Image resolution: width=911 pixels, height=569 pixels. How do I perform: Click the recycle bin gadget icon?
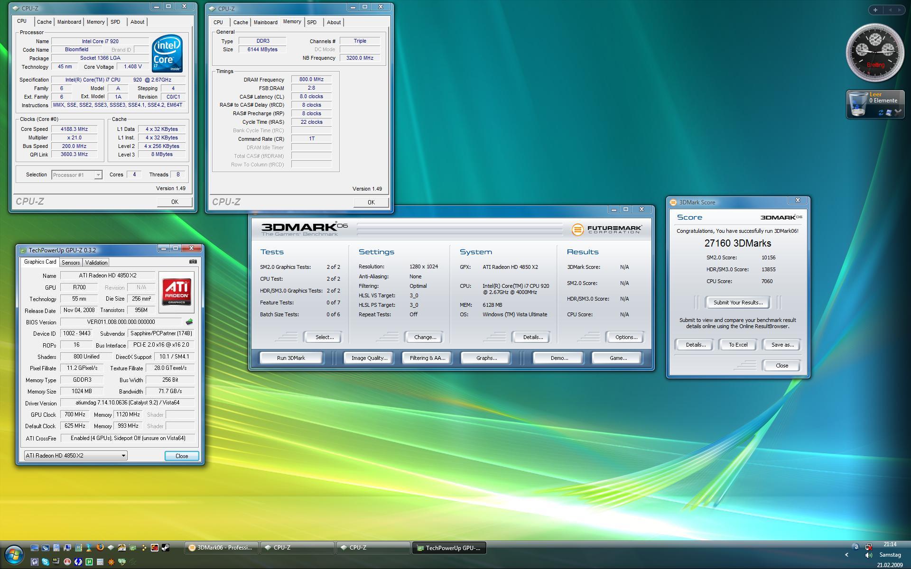tap(858, 104)
